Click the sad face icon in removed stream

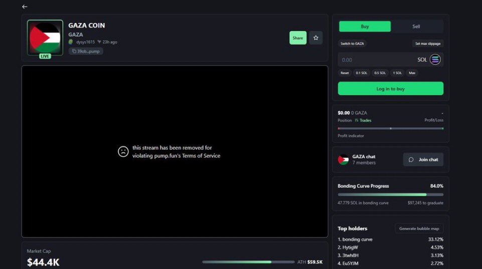click(123, 151)
